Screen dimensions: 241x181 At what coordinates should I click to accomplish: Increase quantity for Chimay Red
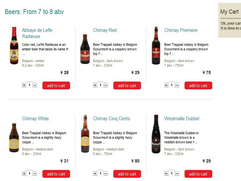click(95, 85)
